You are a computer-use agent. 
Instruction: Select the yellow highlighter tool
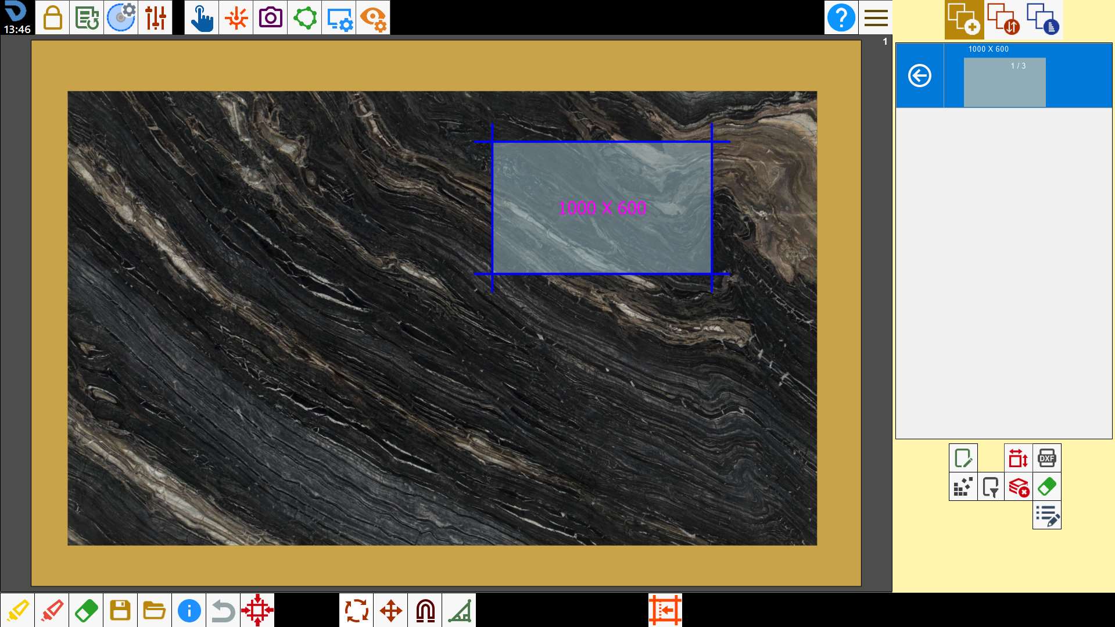(x=17, y=610)
